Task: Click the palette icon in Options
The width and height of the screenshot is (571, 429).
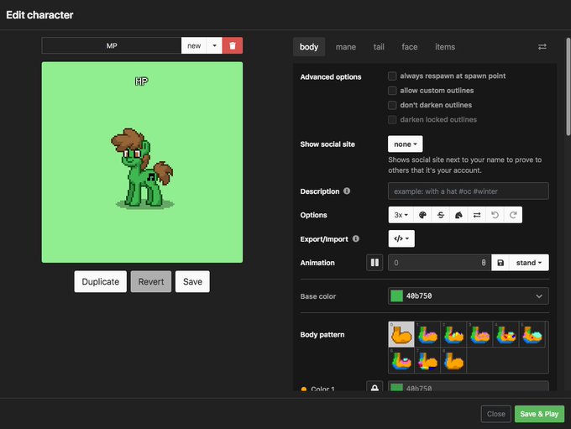Action: [x=422, y=215]
